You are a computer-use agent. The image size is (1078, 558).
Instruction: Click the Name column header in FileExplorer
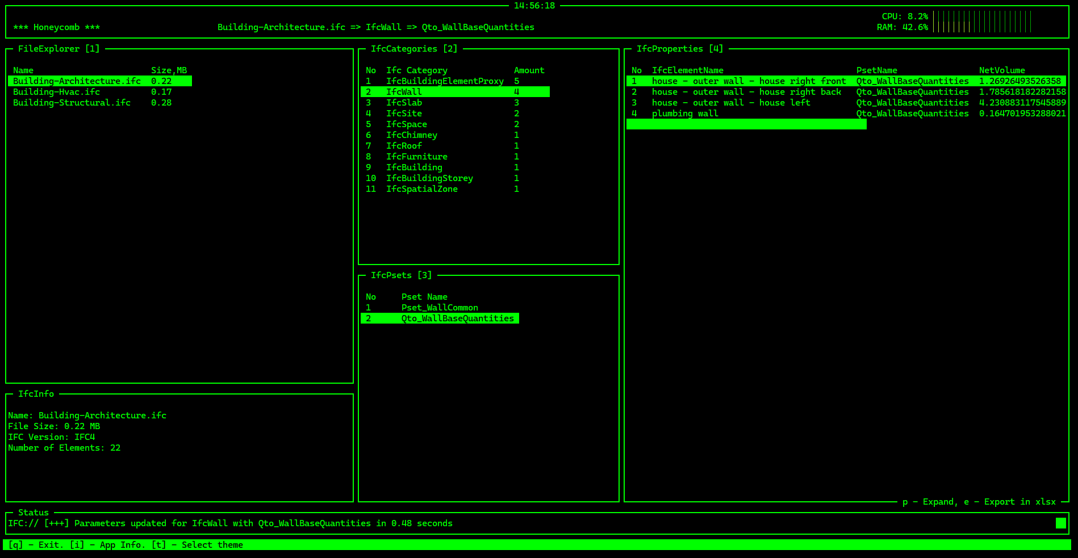[23, 70]
